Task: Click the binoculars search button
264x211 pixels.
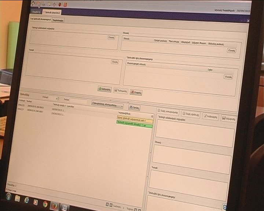Action: click(x=134, y=108)
